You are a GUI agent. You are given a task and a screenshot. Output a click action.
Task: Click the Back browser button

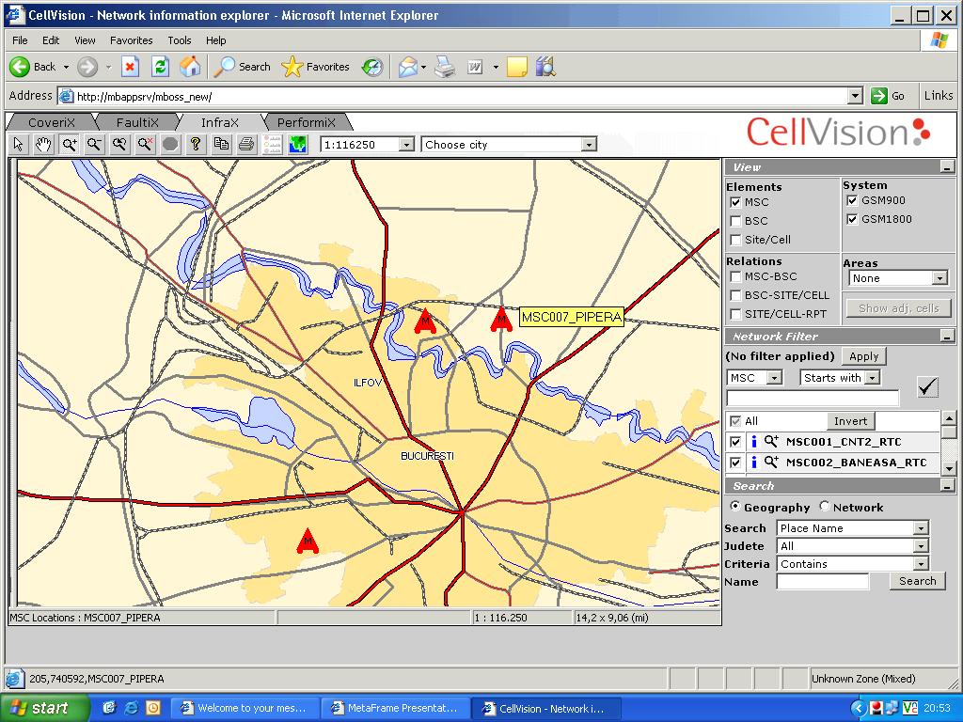(33, 67)
